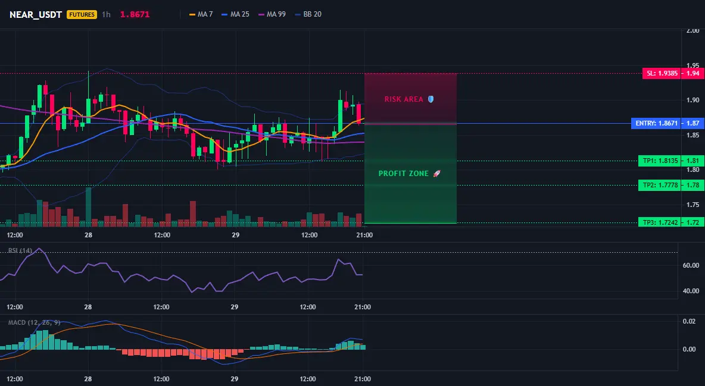Click the TP3: 1.7242 target label
This screenshot has width=705, height=386.
[660, 222]
